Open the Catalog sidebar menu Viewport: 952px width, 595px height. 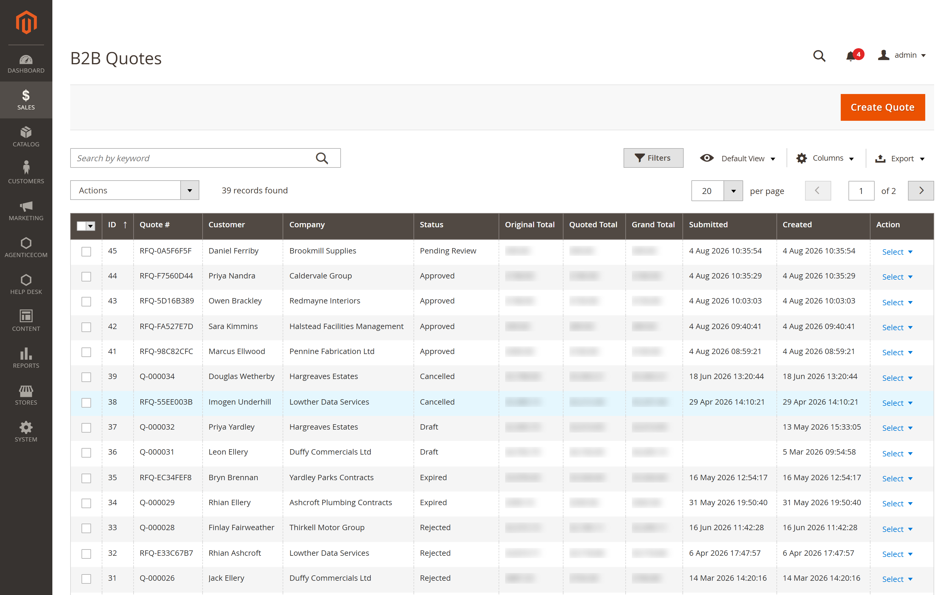[x=26, y=137]
